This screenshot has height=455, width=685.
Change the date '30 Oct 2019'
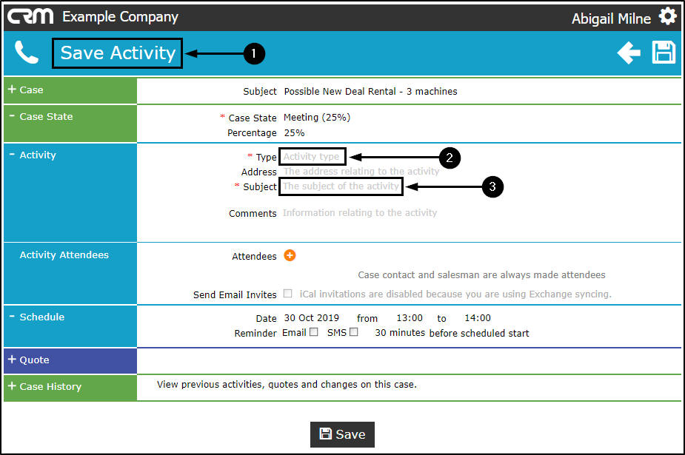[312, 317]
